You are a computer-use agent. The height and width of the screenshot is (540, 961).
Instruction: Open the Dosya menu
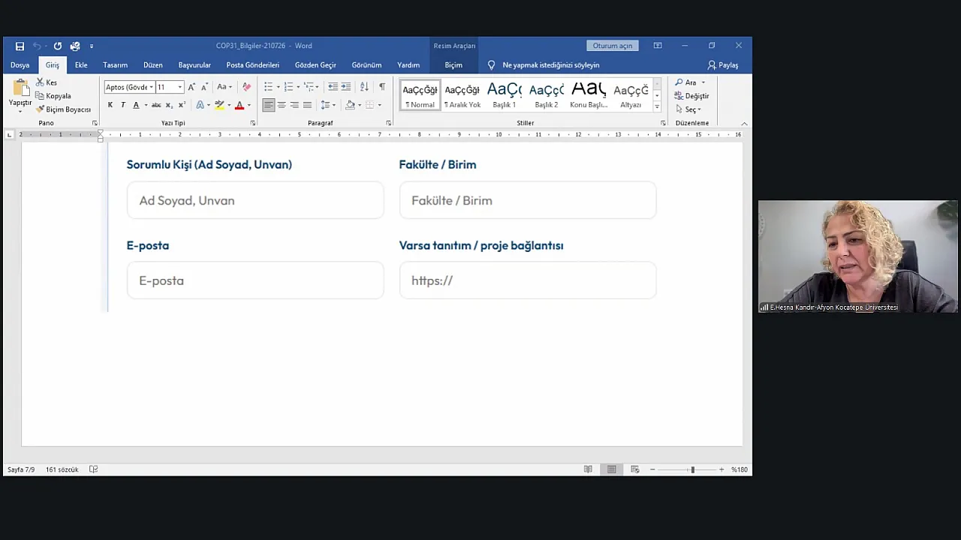click(20, 65)
